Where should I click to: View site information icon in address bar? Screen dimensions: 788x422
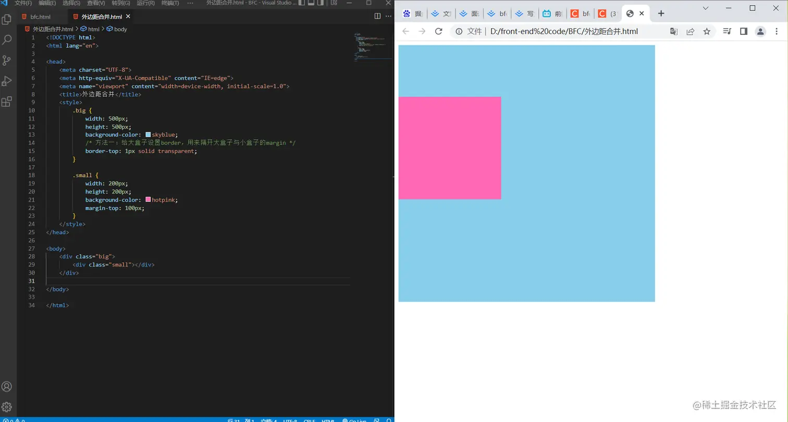click(x=459, y=31)
